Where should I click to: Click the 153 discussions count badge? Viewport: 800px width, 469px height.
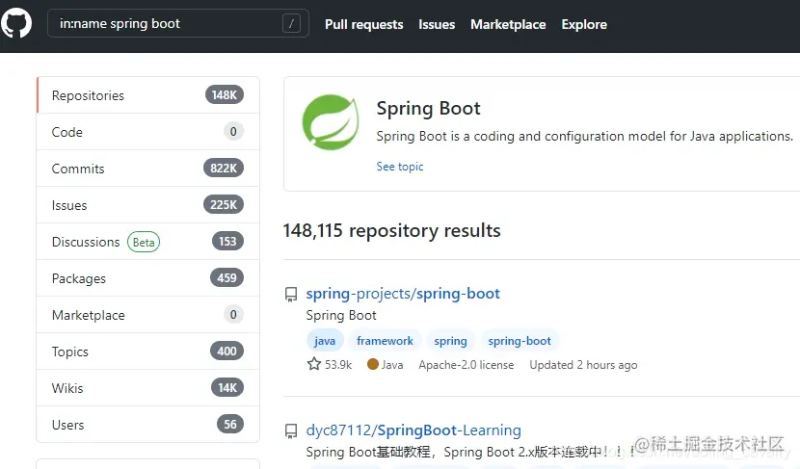tap(227, 241)
